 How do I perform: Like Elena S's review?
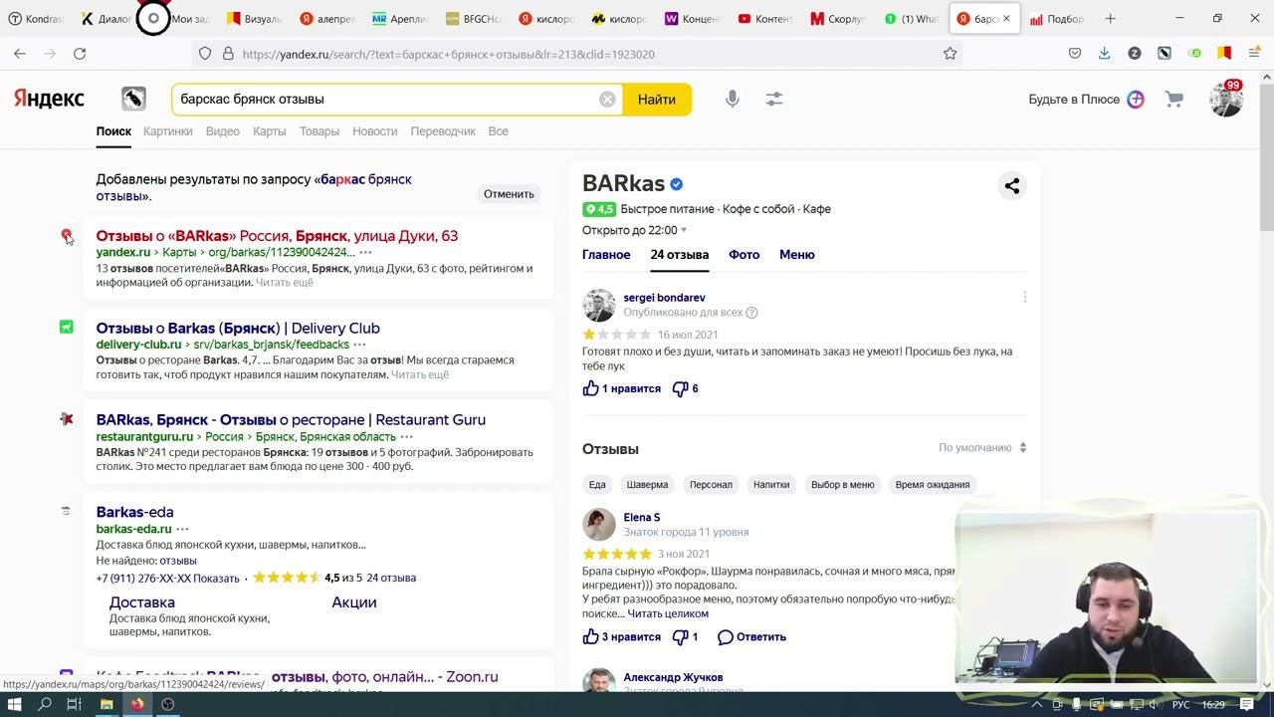pos(621,636)
